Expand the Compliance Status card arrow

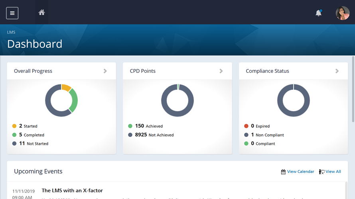click(x=337, y=71)
